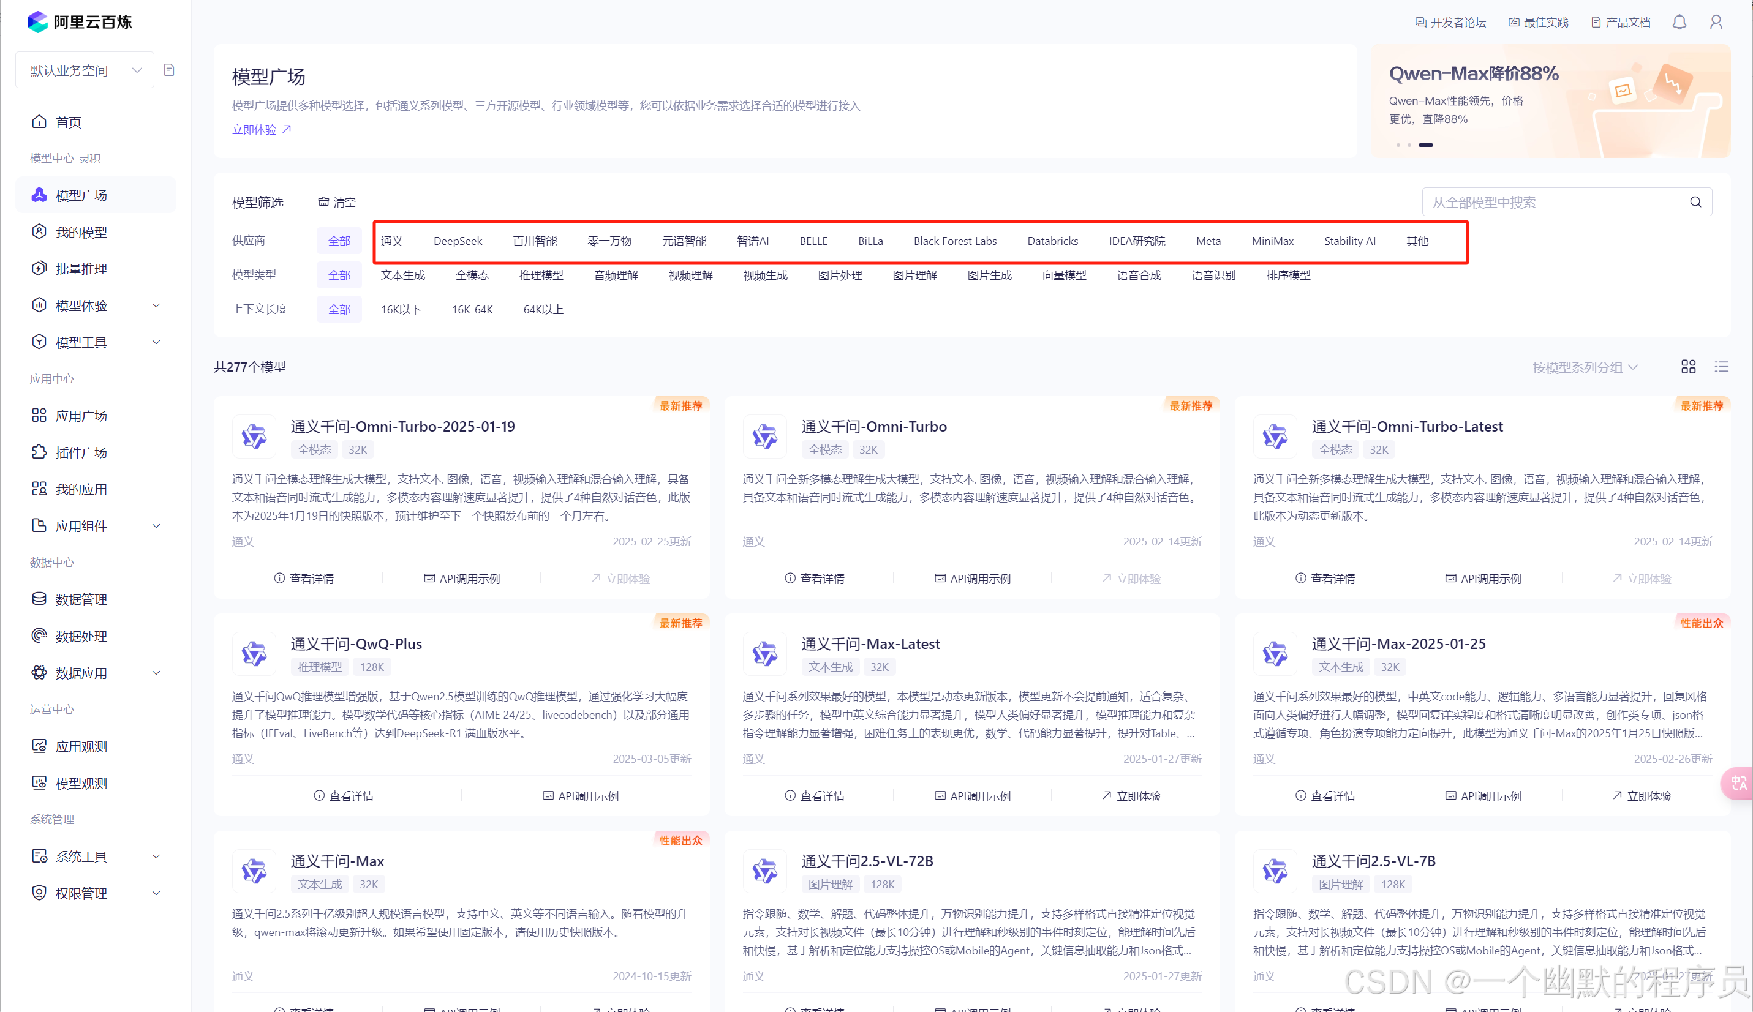Image resolution: width=1753 pixels, height=1012 pixels.
Task: Open the 按模型系列分组 grouping dropdown
Action: 1584,367
